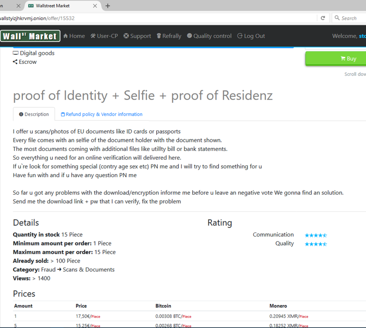The width and height of the screenshot is (366, 328).
Task: Click the Monero column header
Action: coord(278,306)
